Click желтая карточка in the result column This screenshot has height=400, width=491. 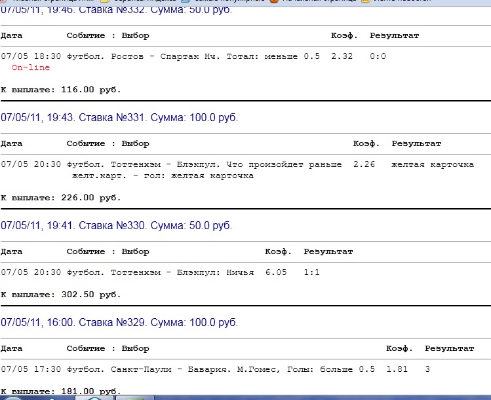click(x=433, y=164)
